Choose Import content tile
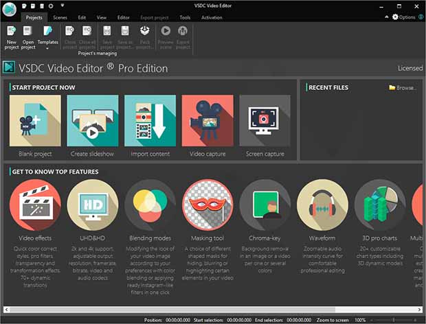The width and height of the screenshot is (426, 324). pos(150,121)
